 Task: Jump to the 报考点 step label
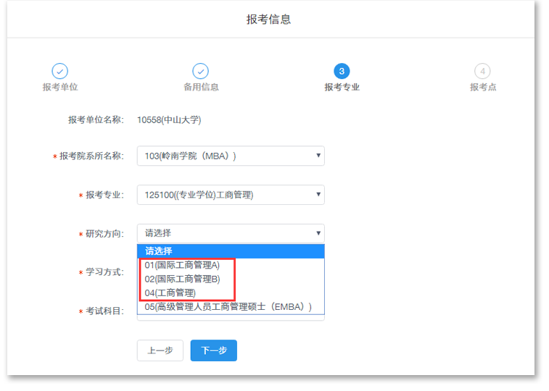pyautogui.click(x=482, y=87)
